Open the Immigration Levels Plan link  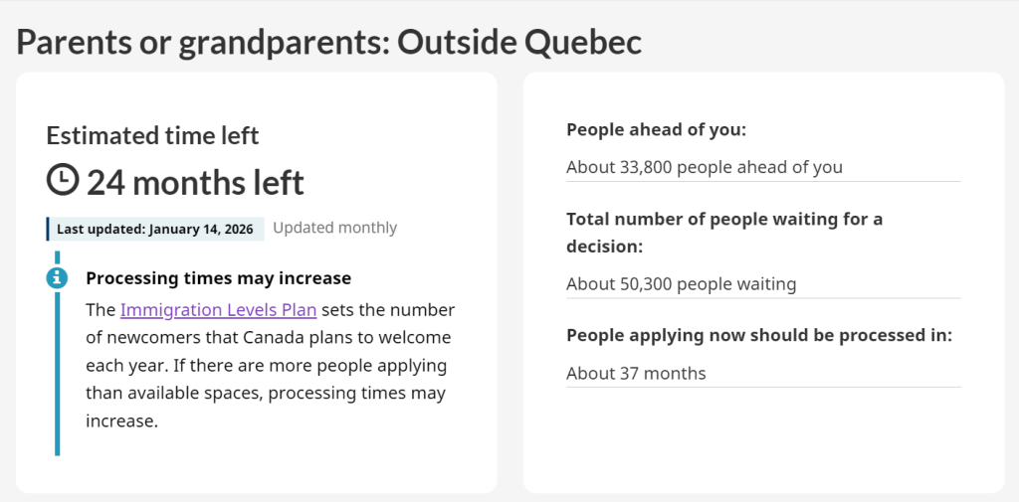coord(218,310)
